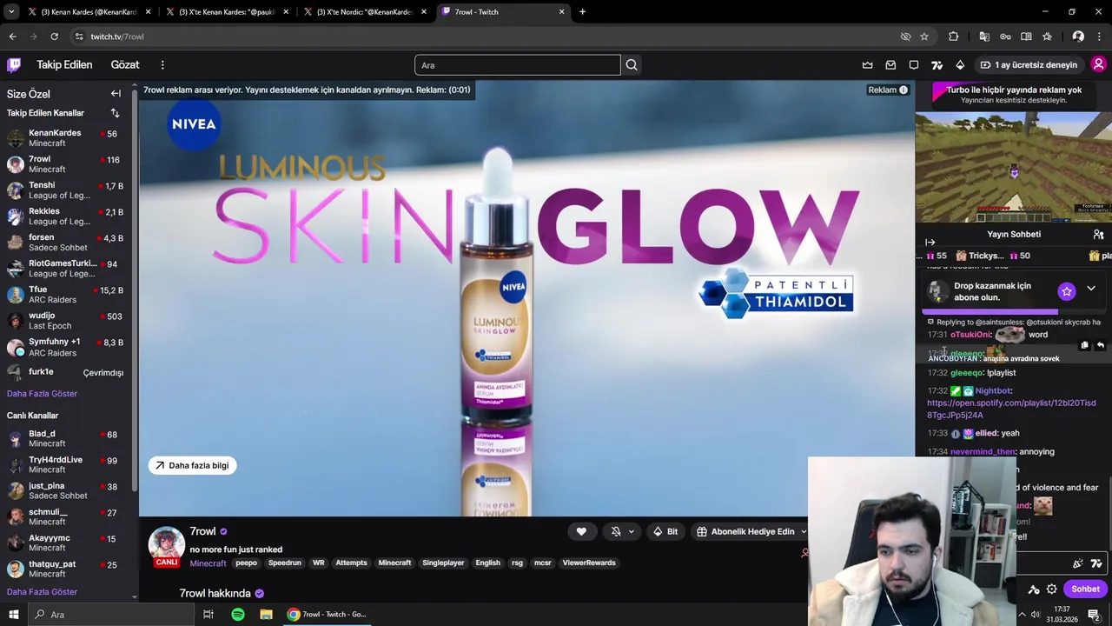Click the 7TV extension icon in Twitch header
1112x626 pixels.
coord(937,65)
